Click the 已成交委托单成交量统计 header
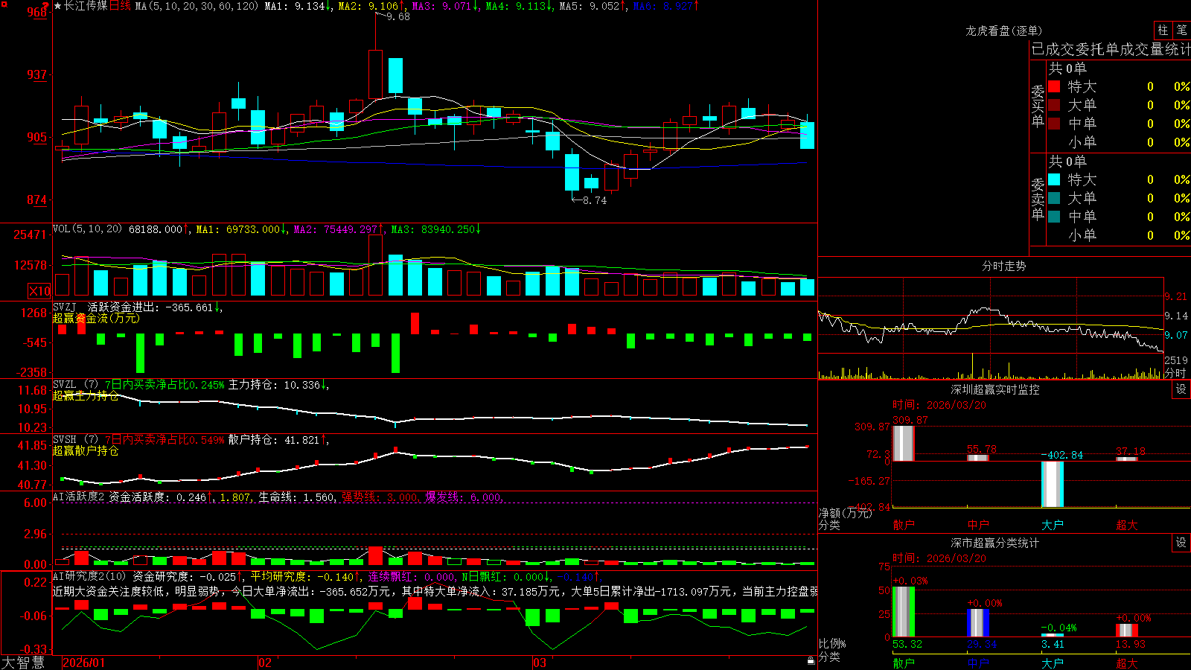The height and width of the screenshot is (670, 1191). (1111, 49)
